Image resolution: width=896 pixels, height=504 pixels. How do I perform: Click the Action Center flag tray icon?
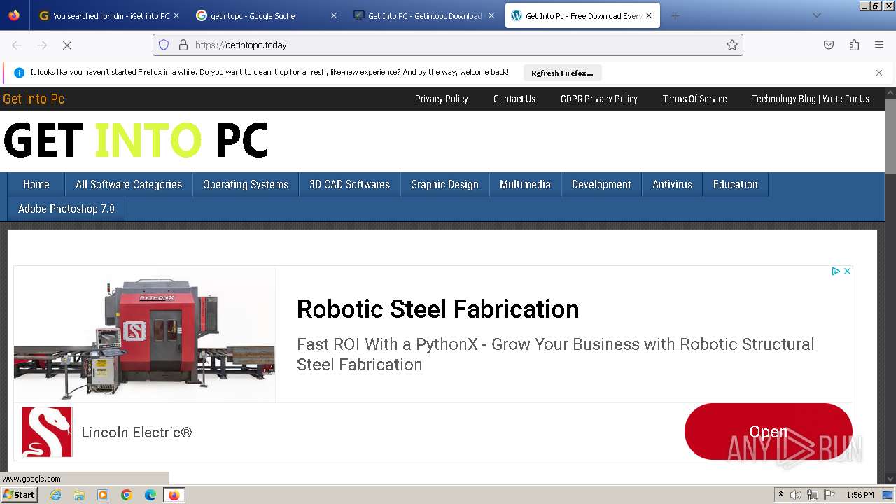click(829, 495)
